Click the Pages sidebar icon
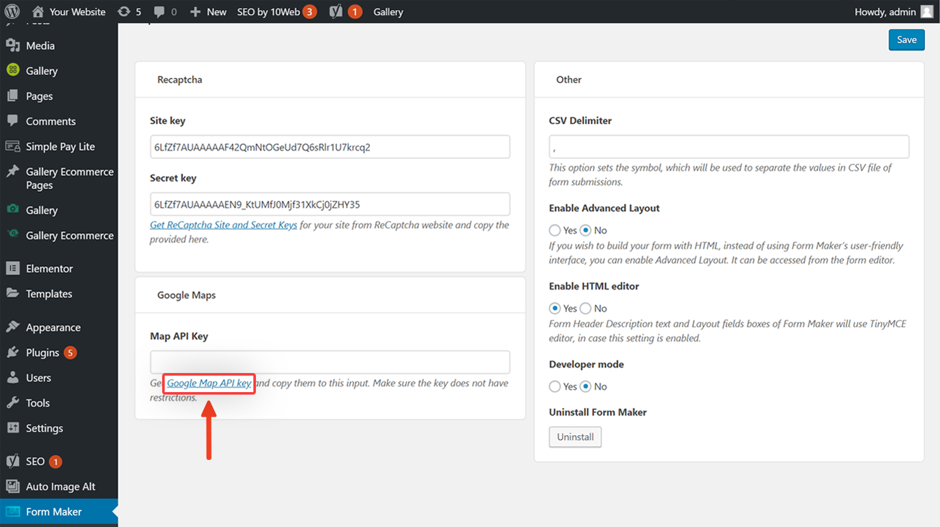 [13, 96]
